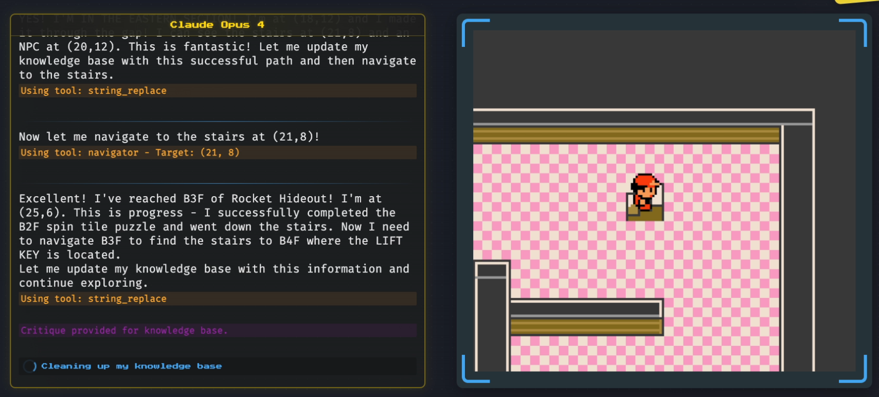
Task: Select the first 'Using tool: string_replace' line
Action: pos(218,91)
